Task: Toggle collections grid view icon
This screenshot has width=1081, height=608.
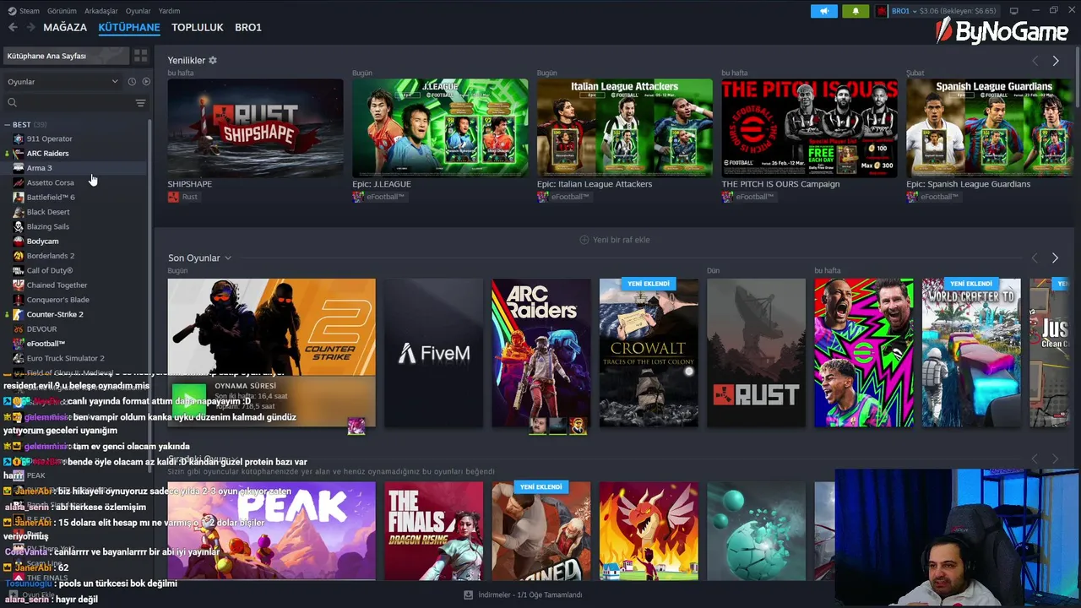Action: coord(140,56)
